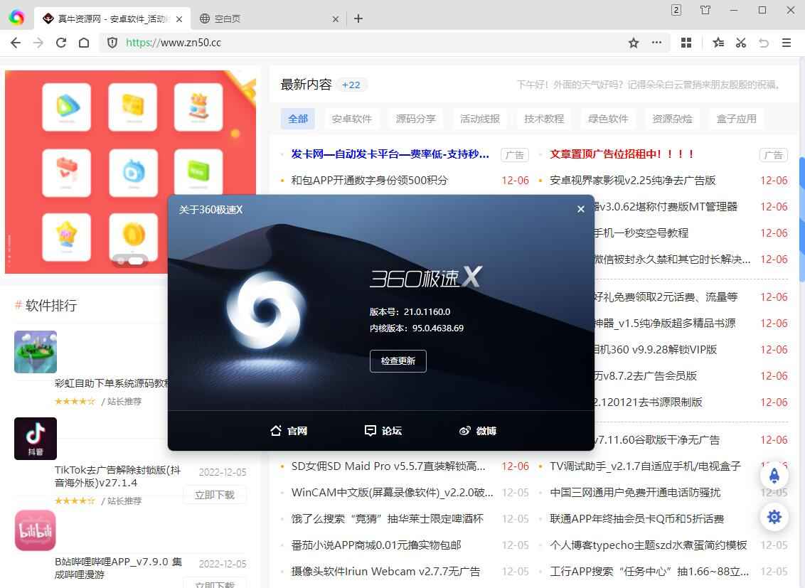Toggle the shield protection icon near the URL
The height and width of the screenshot is (588, 805).
tap(112, 43)
